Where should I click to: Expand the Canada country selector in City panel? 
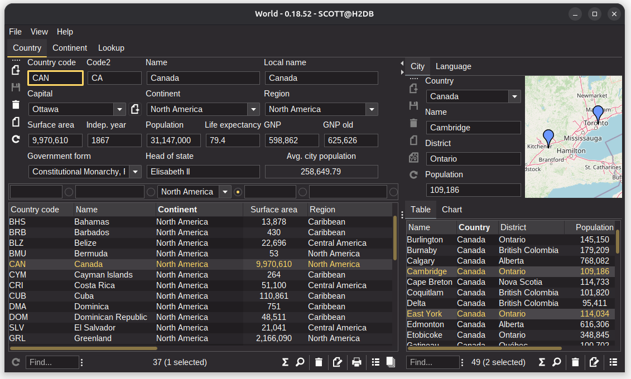point(514,96)
